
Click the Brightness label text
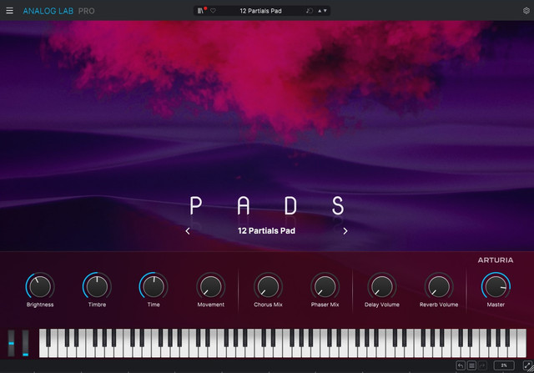40,305
